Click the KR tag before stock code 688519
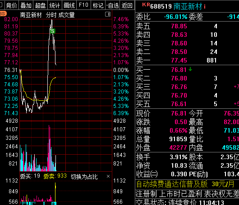239x205 pixels. [146, 4]
